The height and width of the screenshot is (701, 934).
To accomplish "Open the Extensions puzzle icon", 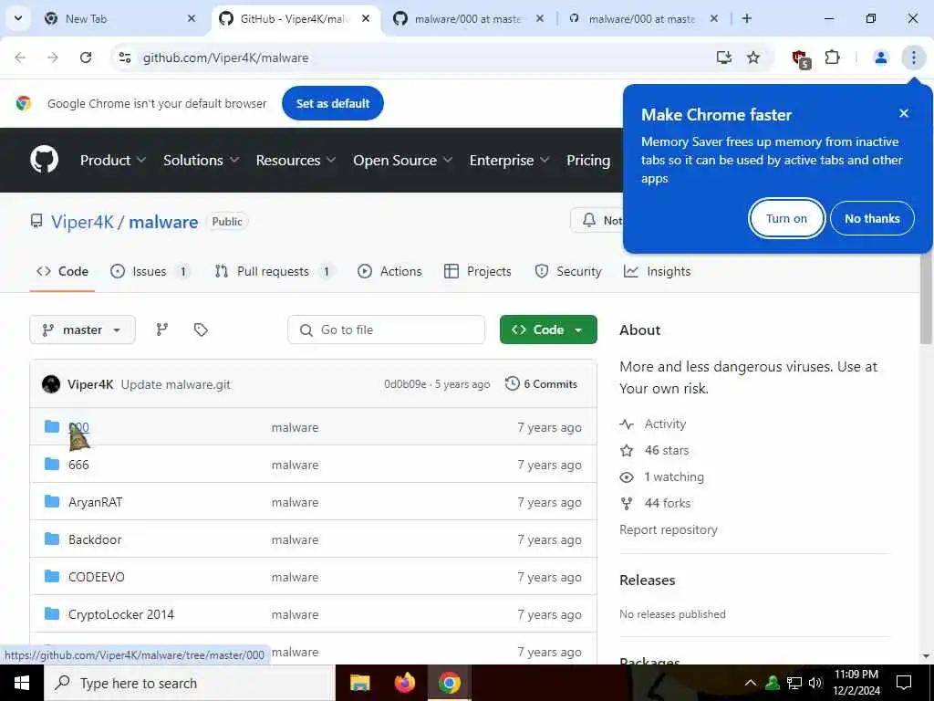I will pyautogui.click(x=832, y=58).
